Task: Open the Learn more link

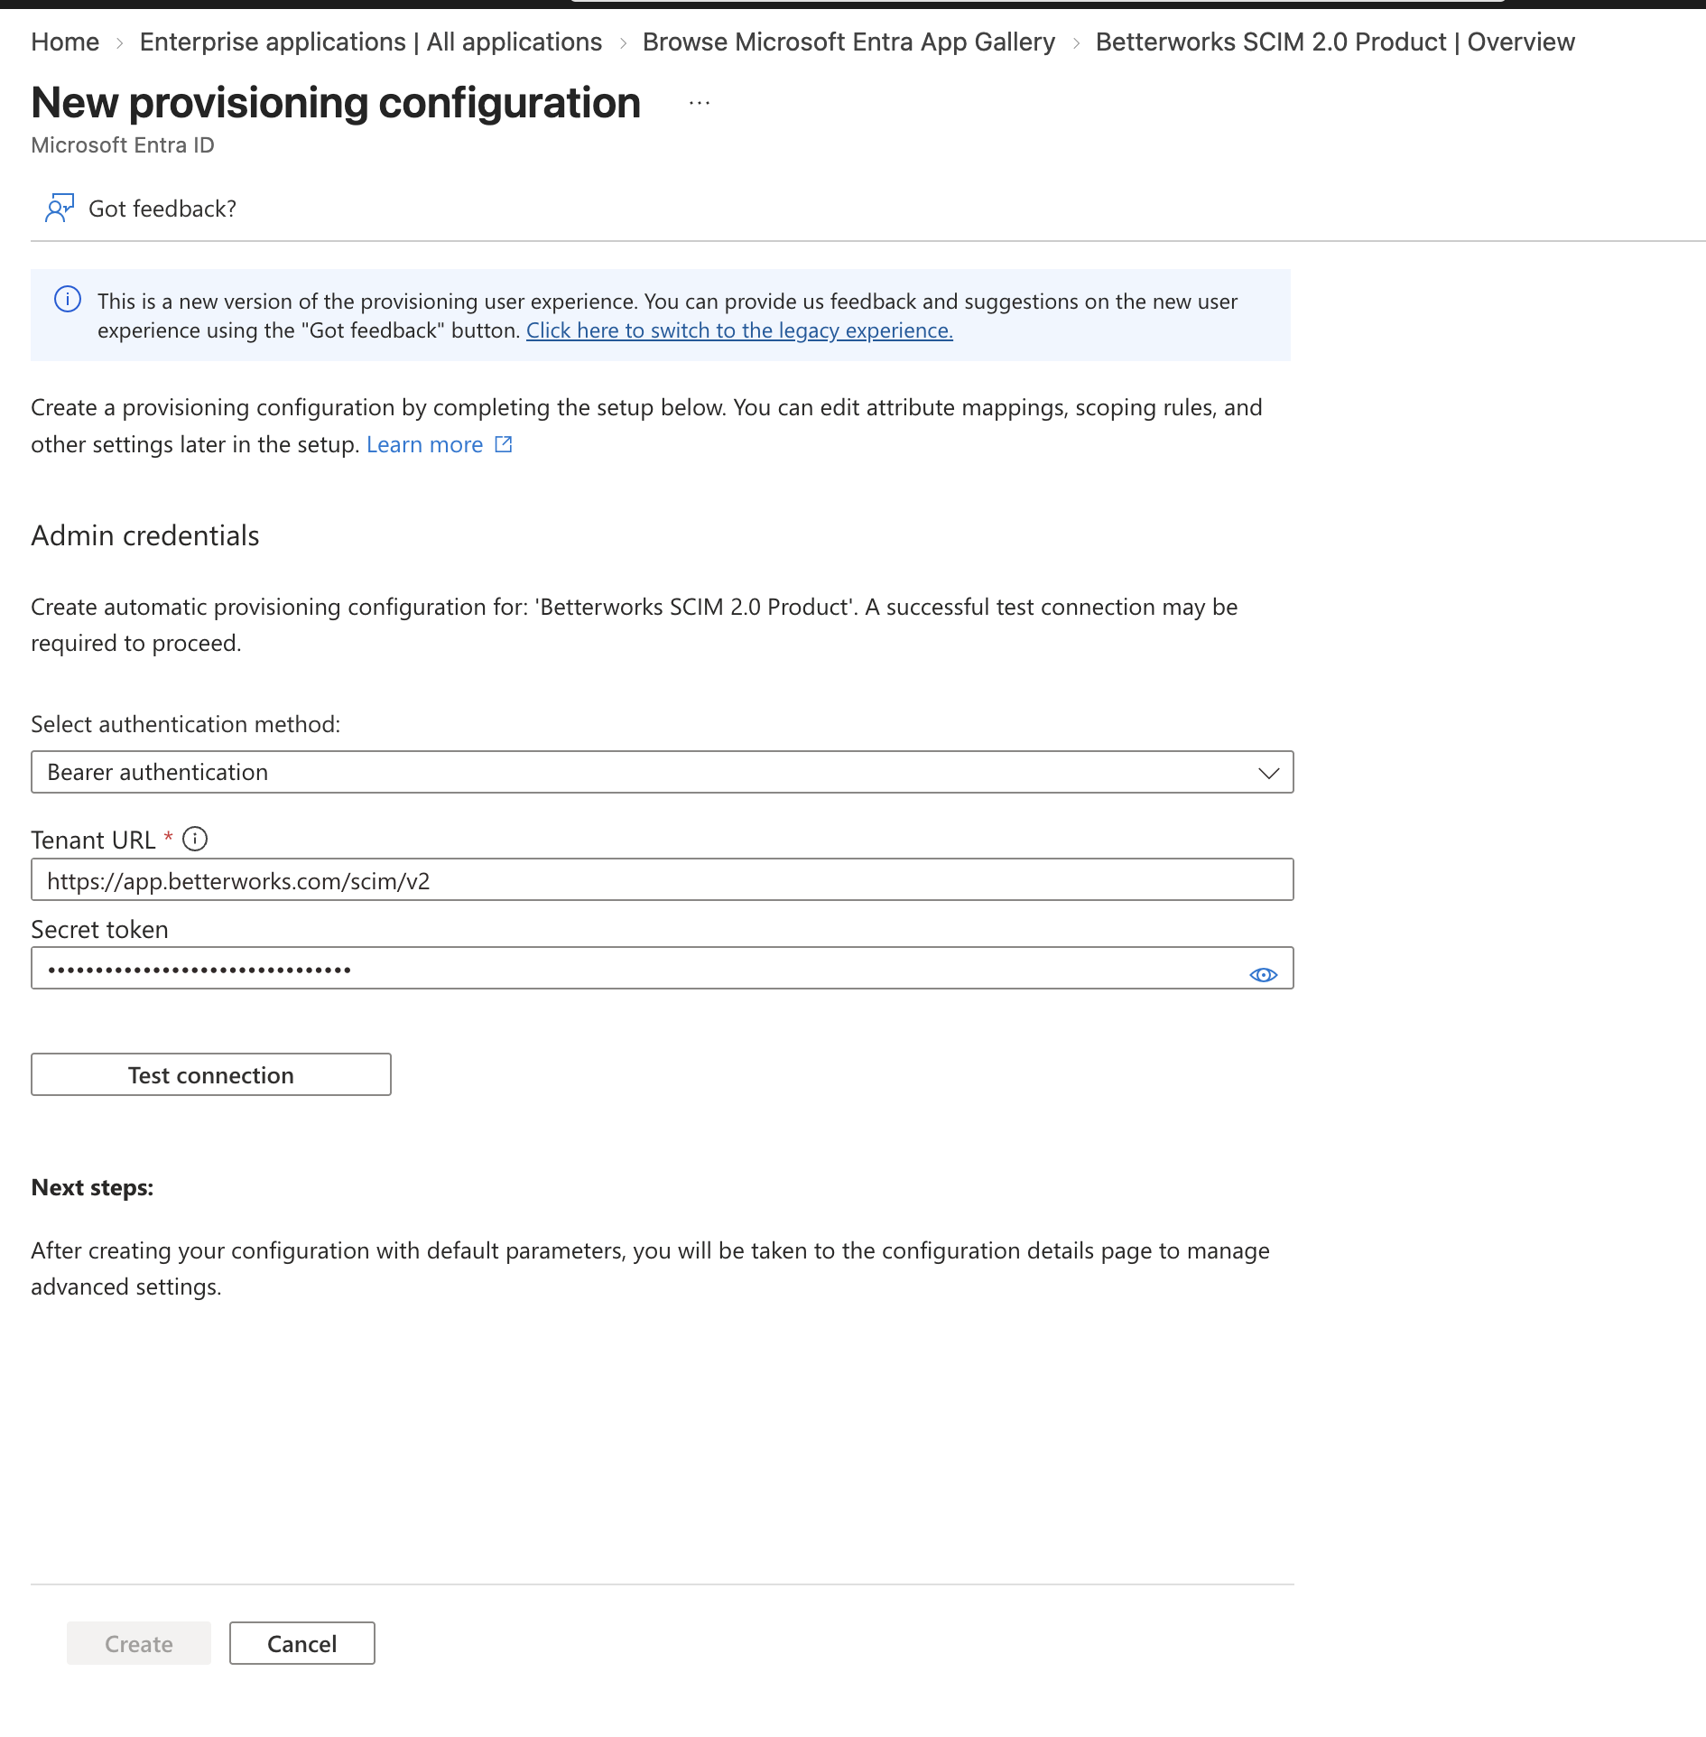Action: tap(424, 444)
